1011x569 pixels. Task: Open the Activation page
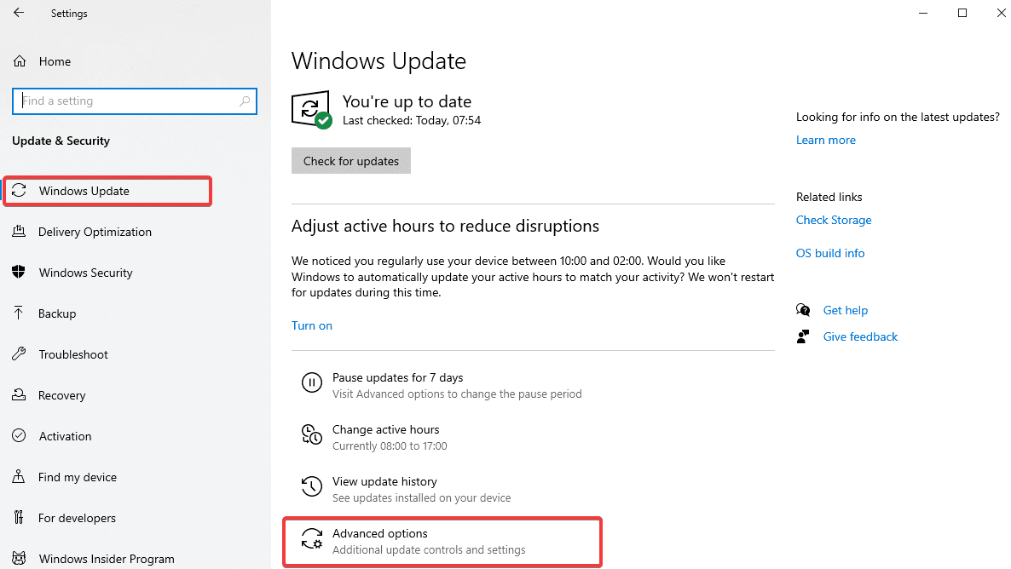click(x=65, y=436)
